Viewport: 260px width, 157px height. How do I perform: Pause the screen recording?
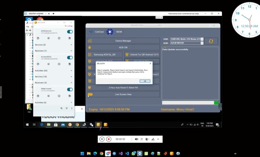click(x=102, y=139)
